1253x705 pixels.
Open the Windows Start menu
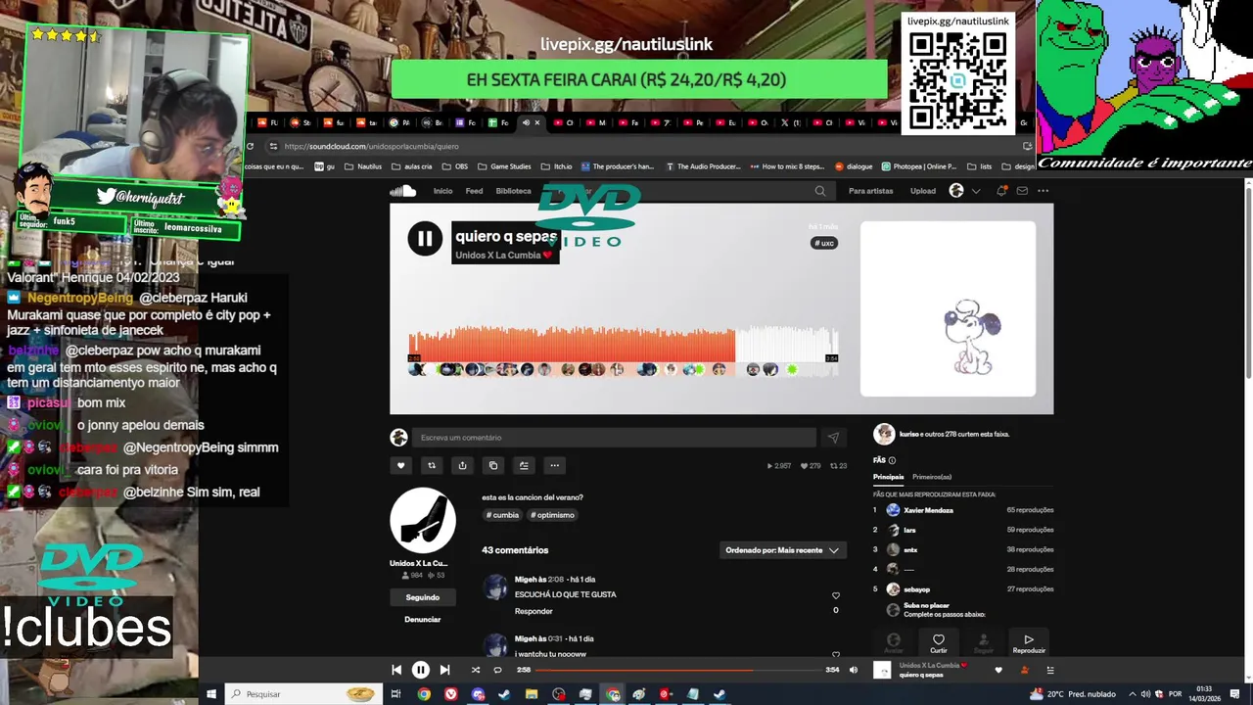point(210,694)
